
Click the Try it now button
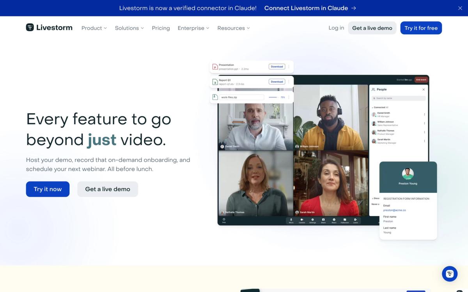(48, 189)
